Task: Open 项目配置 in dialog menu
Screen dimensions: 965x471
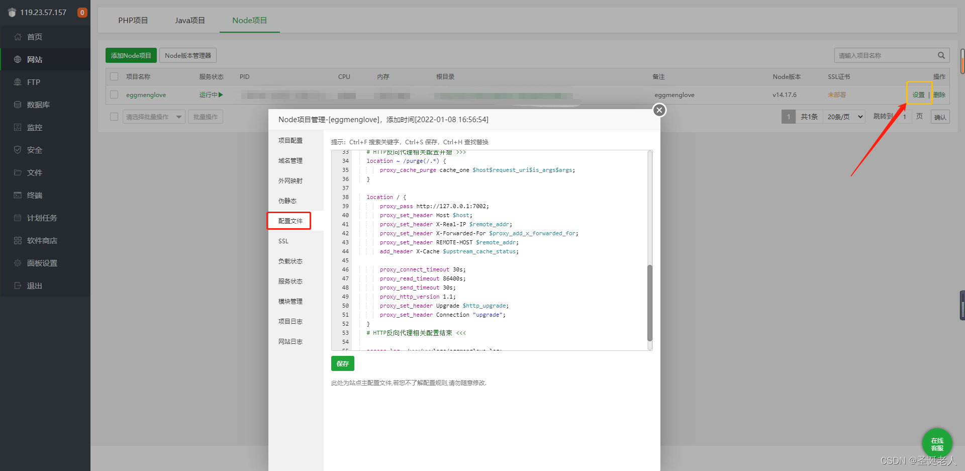Action: click(x=296, y=140)
